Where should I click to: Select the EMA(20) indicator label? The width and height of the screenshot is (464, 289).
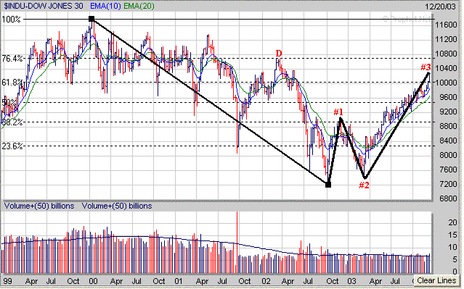click(139, 6)
